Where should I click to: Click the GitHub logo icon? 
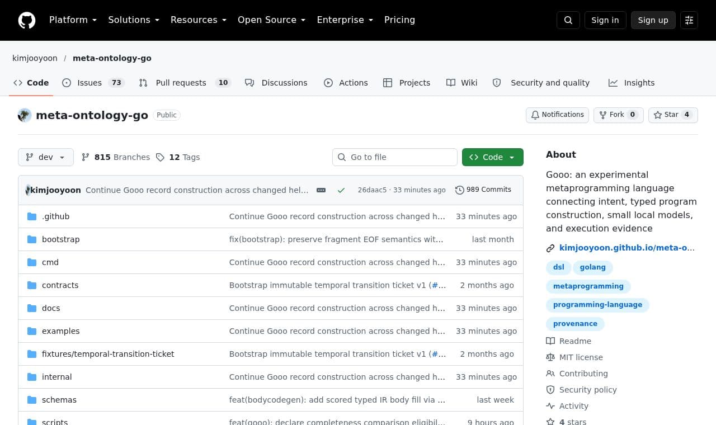pyautogui.click(x=27, y=20)
